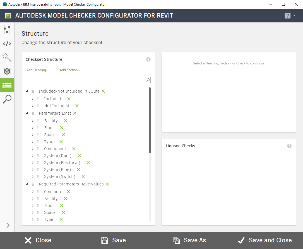Delete Required Parameters Have Values heading

[x=107, y=184]
